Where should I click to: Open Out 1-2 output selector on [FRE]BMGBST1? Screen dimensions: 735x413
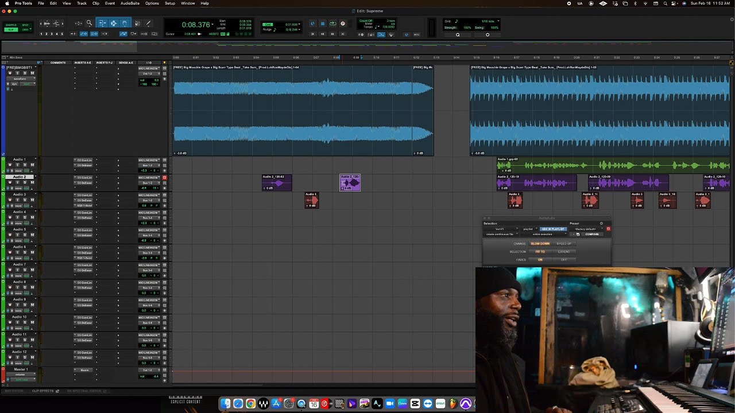pos(149,73)
